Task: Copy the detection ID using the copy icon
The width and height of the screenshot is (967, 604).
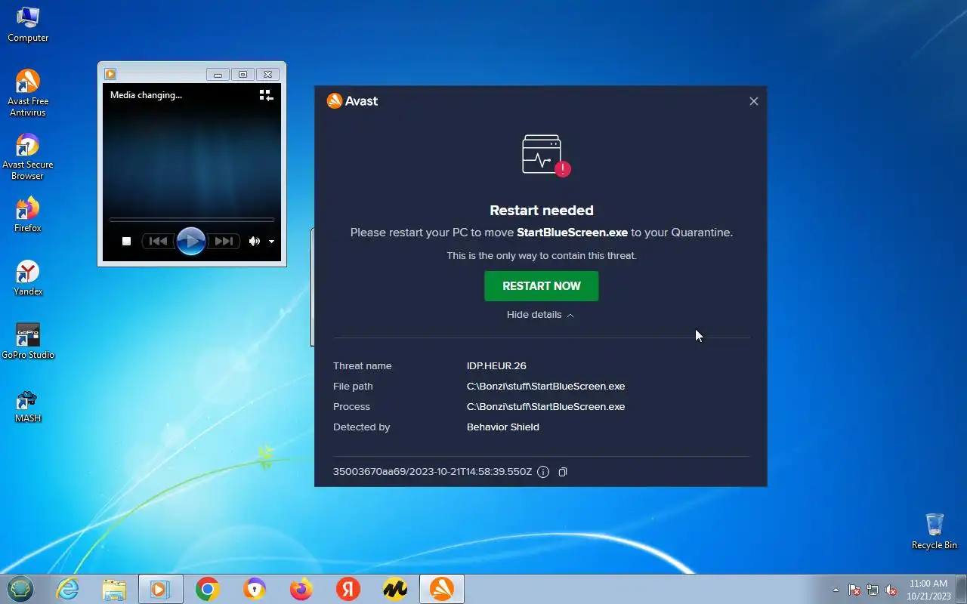Action: coord(563,472)
